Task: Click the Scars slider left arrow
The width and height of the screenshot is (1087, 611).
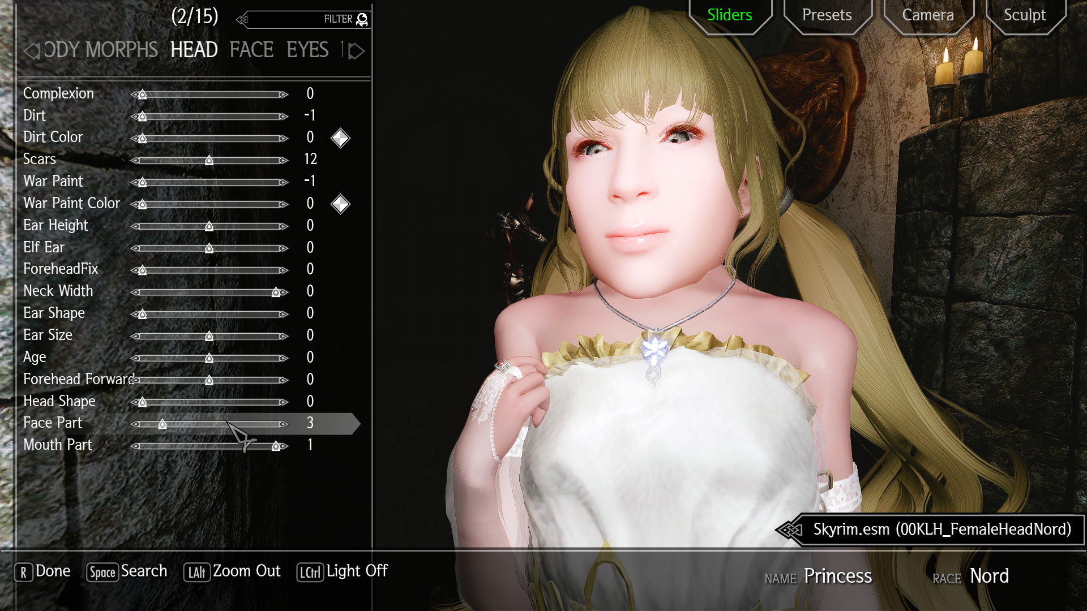Action: click(x=134, y=161)
